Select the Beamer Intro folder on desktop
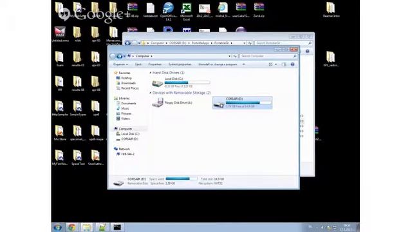 pos(331,10)
